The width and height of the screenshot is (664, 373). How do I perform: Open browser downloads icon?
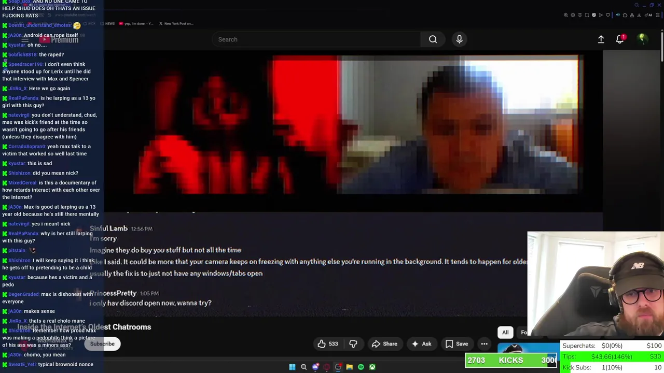(x=639, y=15)
